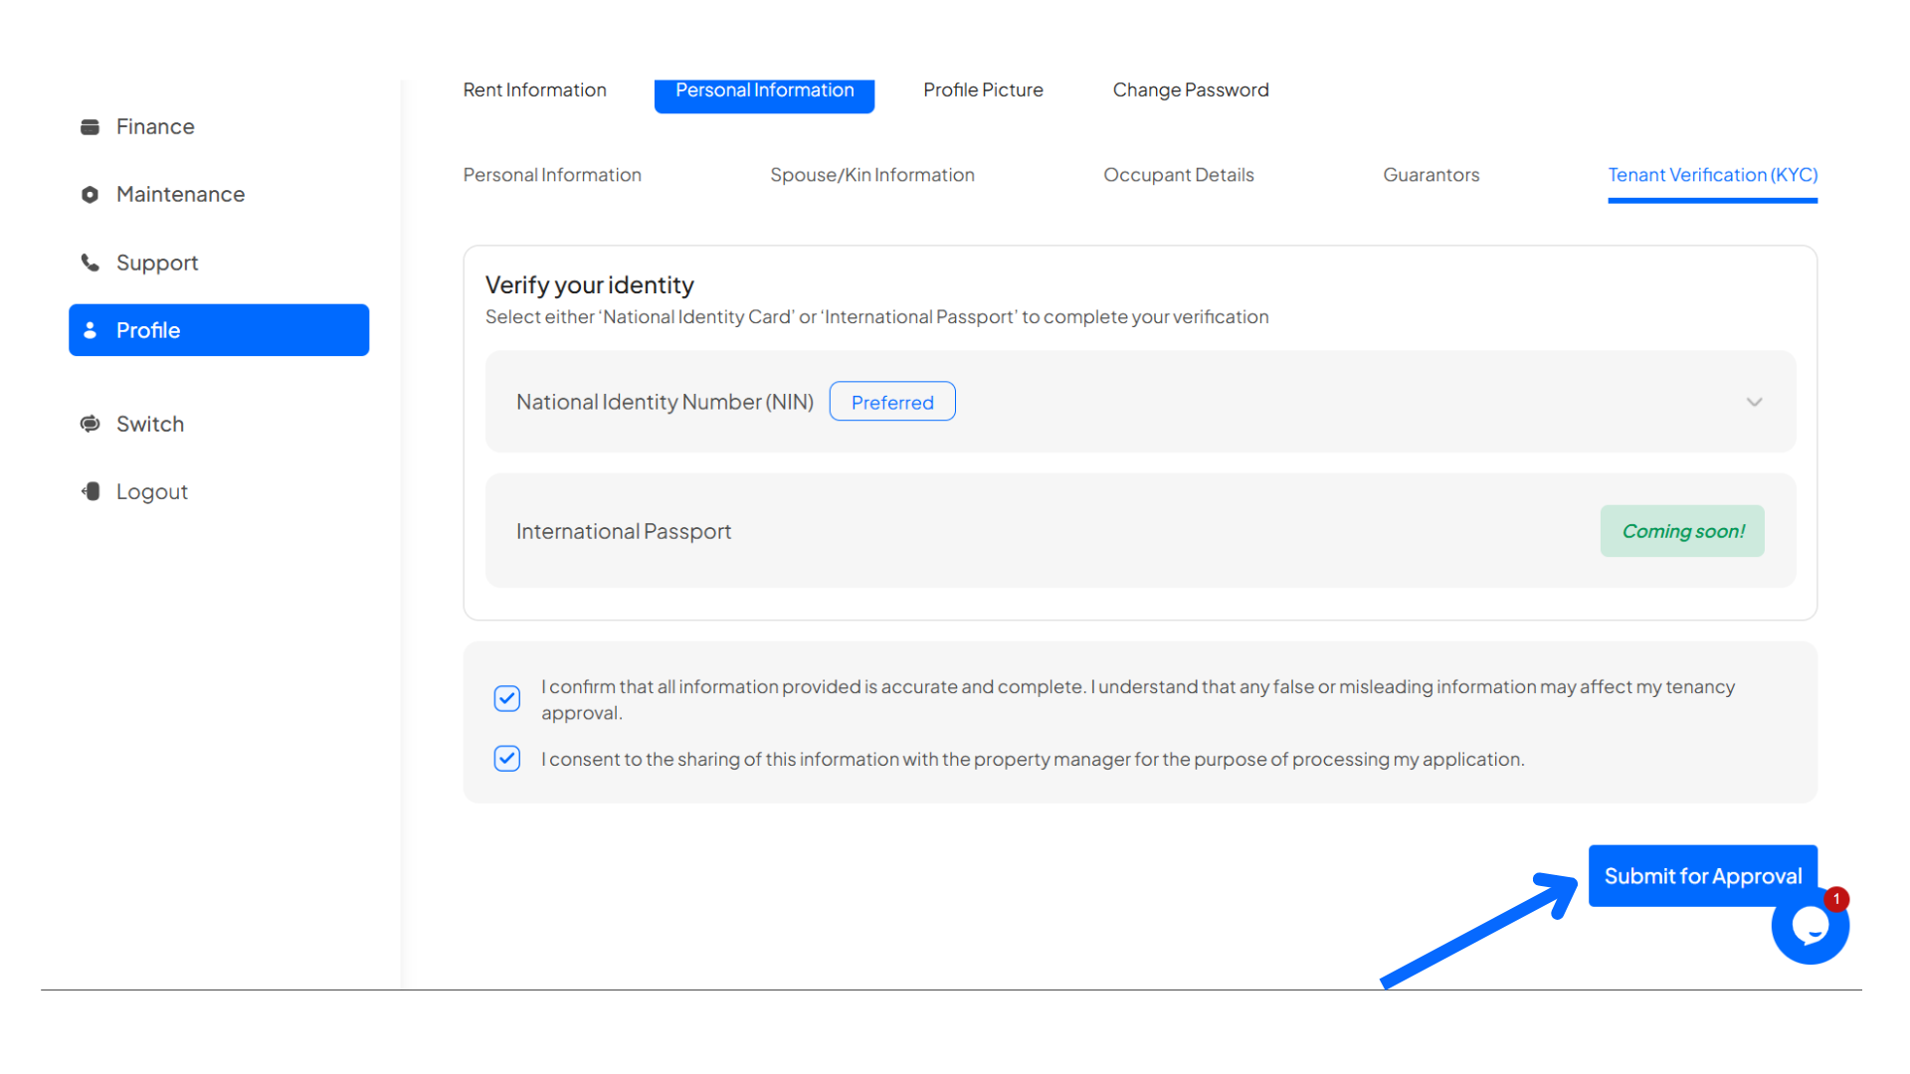Click the Verify your identity heading
1910x1074 pixels.
(590, 285)
